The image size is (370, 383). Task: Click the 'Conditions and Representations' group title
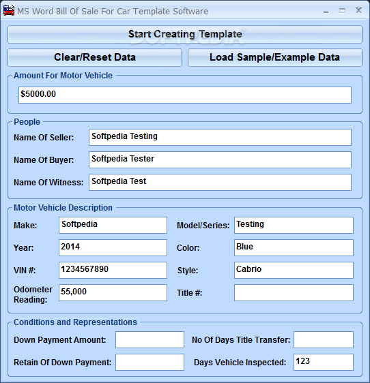click(x=75, y=322)
